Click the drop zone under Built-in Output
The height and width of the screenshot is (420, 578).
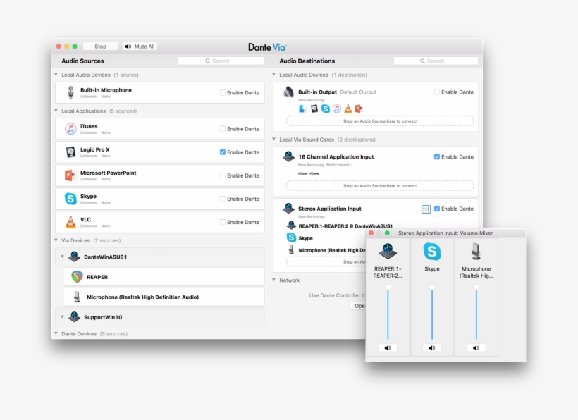[380, 121]
